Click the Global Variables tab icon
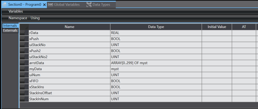The width and height of the screenshot is (258, 109). pos(50,5)
